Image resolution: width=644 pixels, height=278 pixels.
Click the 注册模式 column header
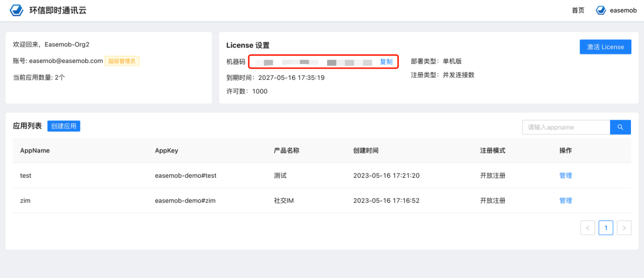(x=493, y=151)
